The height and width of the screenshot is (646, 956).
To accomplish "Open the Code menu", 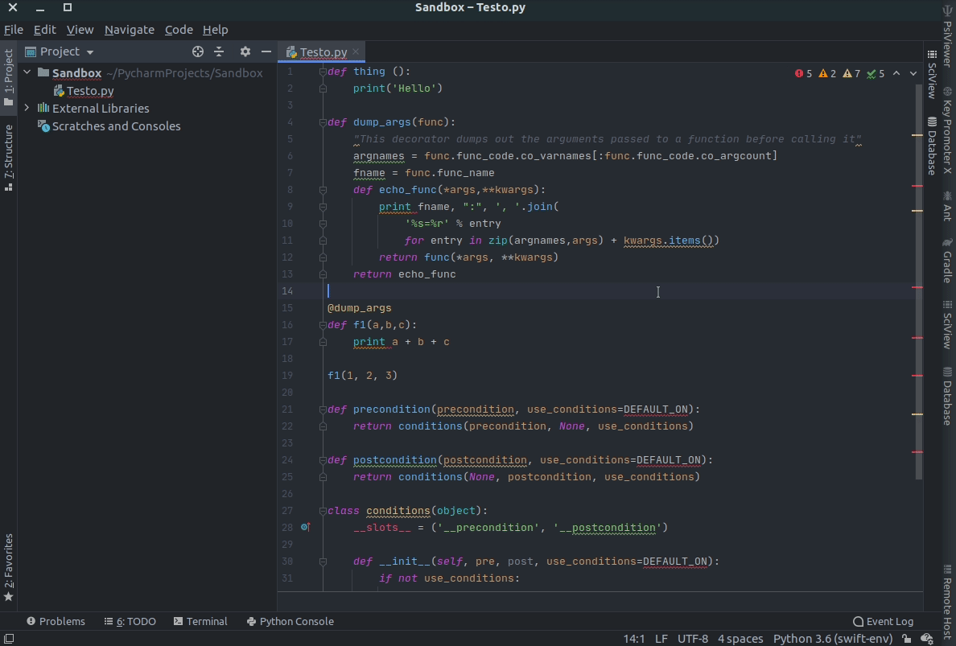I will tap(179, 29).
